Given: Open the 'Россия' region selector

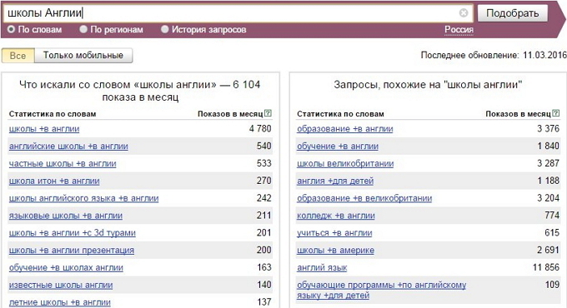Looking at the screenshot, I should (x=459, y=30).
